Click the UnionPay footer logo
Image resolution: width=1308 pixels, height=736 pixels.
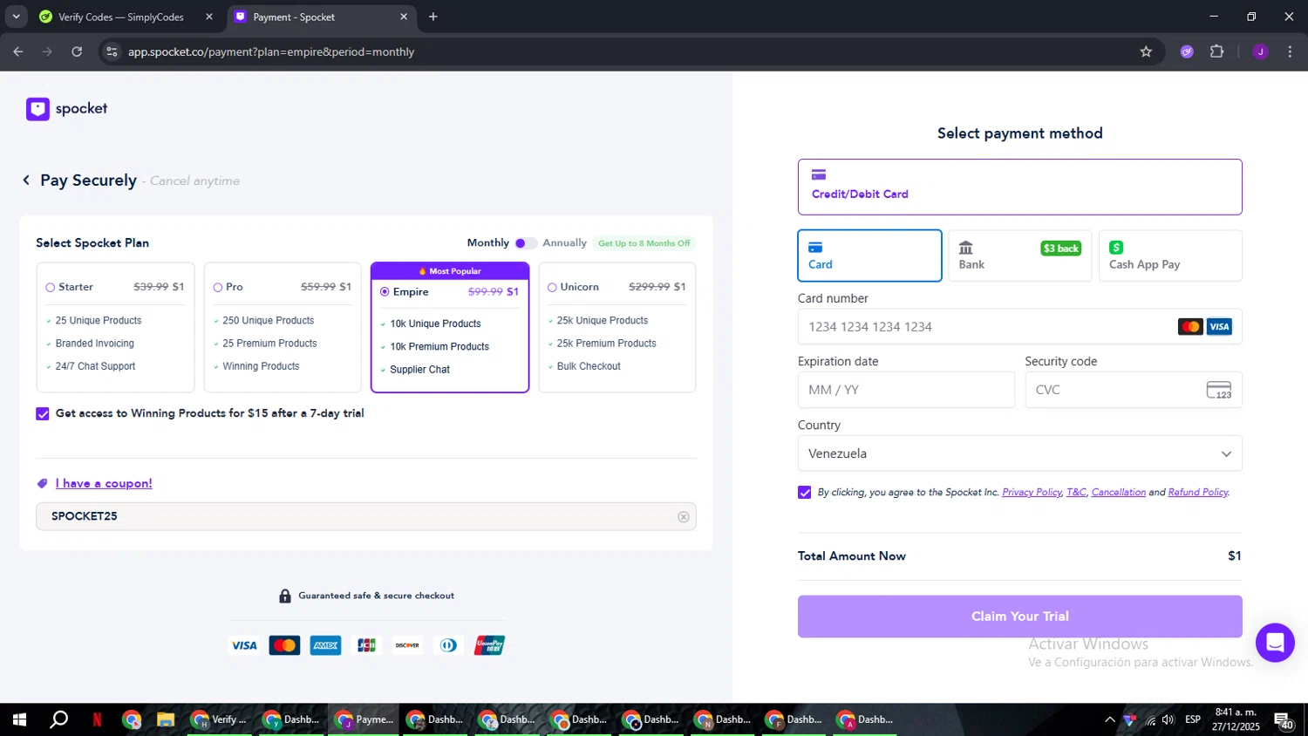point(489,645)
